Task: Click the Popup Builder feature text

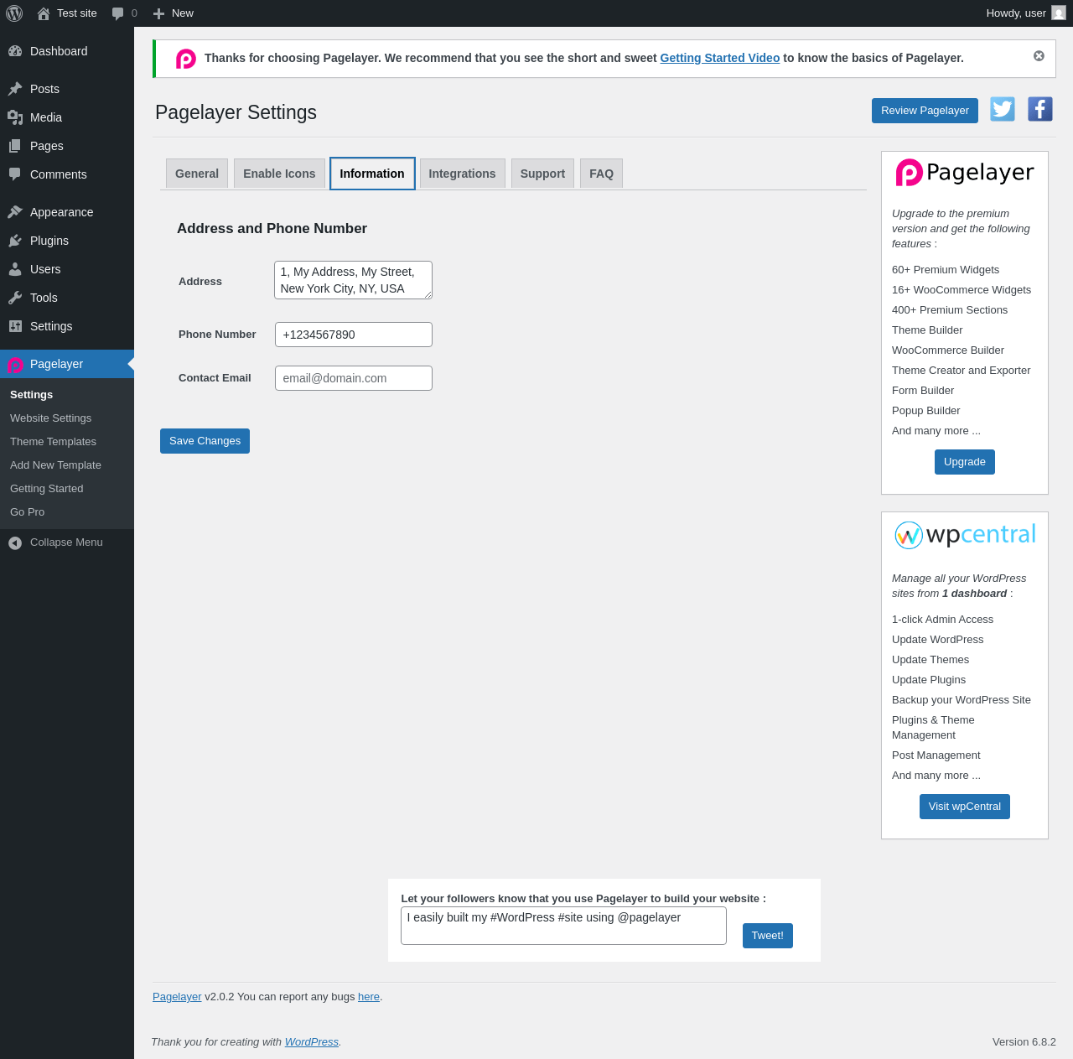Action: pyautogui.click(x=926, y=411)
